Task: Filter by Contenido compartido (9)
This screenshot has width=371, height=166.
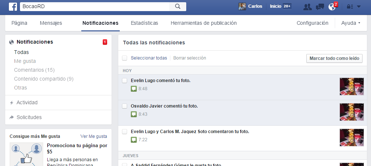Action: (44, 79)
